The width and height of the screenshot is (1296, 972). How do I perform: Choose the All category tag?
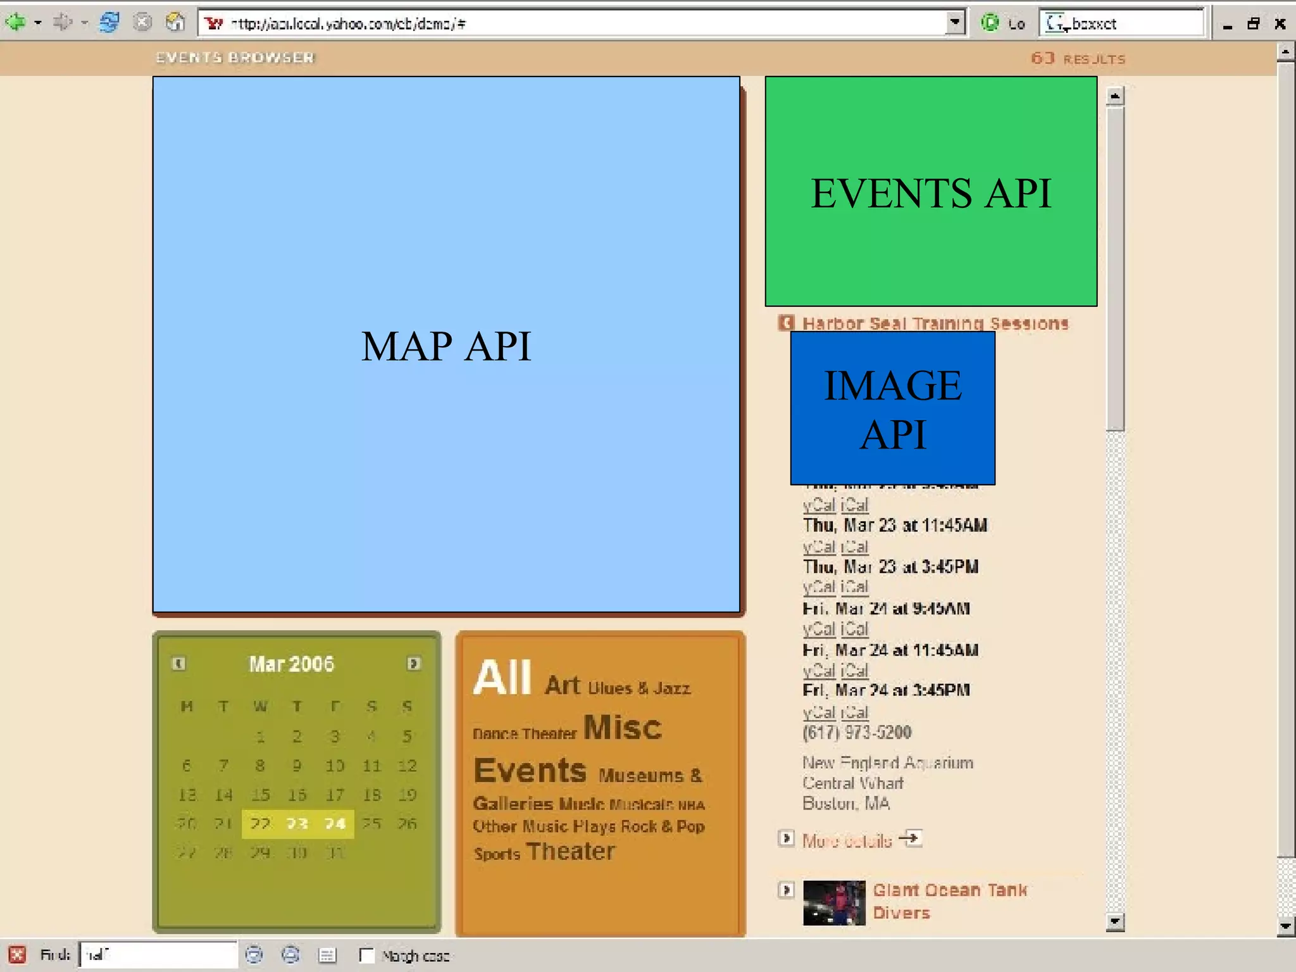coord(502,678)
